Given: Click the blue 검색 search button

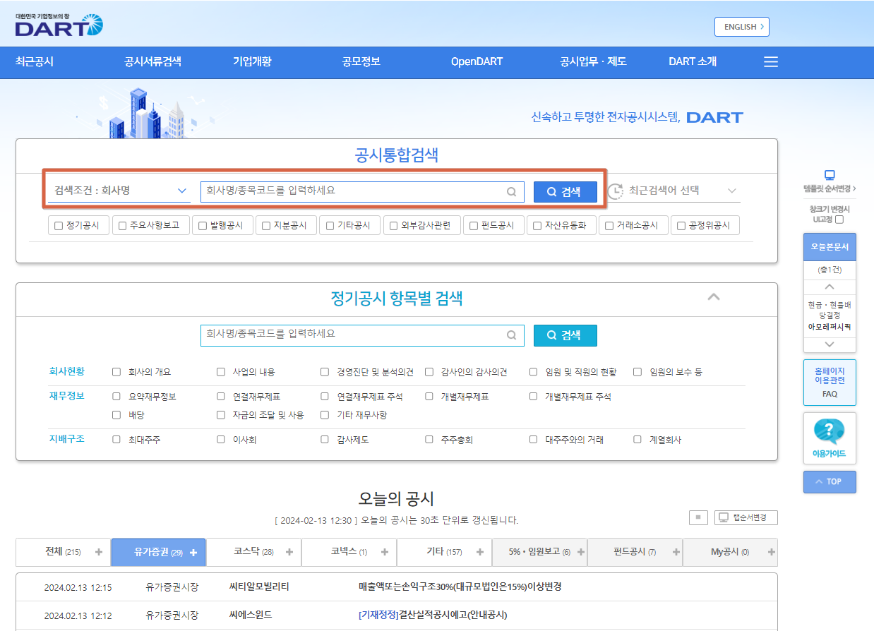Looking at the screenshot, I should tap(565, 191).
